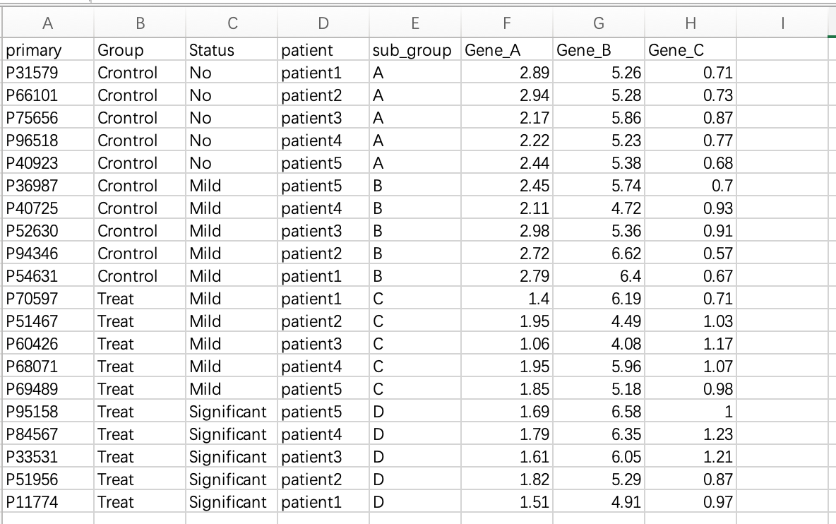Select the cell with ID P54631
Viewport: 836px width, 524px height.
[32, 276]
